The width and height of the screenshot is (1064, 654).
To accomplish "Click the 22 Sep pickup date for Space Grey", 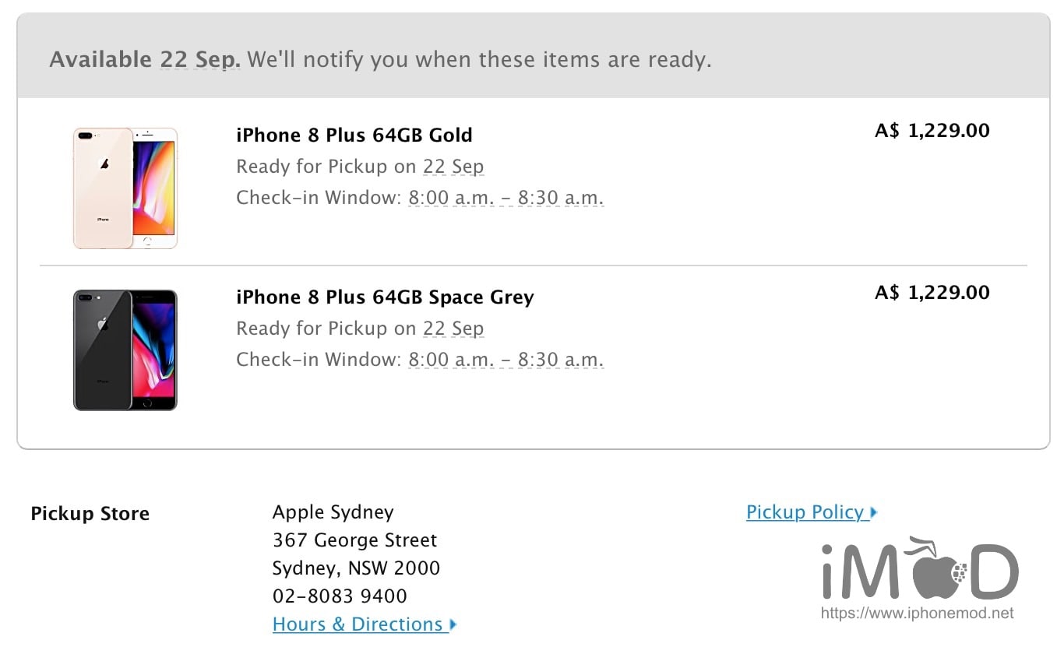I will (x=453, y=328).
